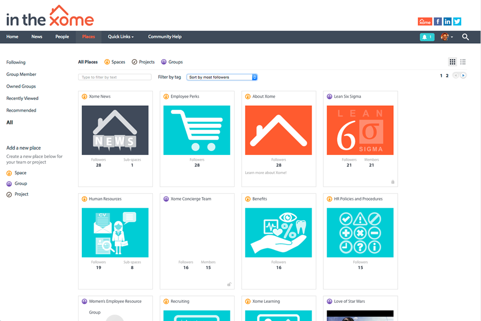The width and height of the screenshot is (481, 321).
Task: Show Group Member places
Action: (21, 74)
